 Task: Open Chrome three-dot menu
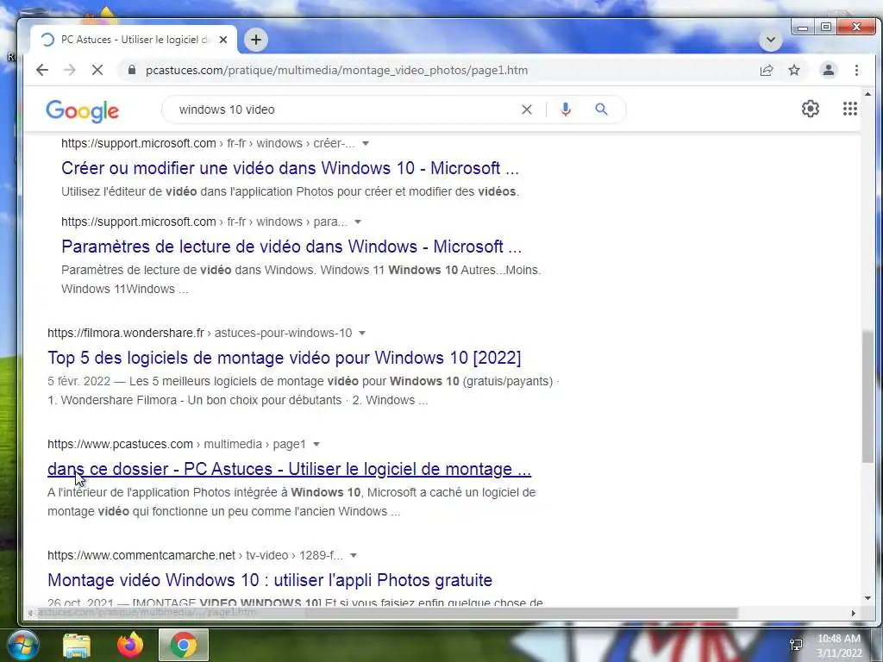tap(856, 70)
